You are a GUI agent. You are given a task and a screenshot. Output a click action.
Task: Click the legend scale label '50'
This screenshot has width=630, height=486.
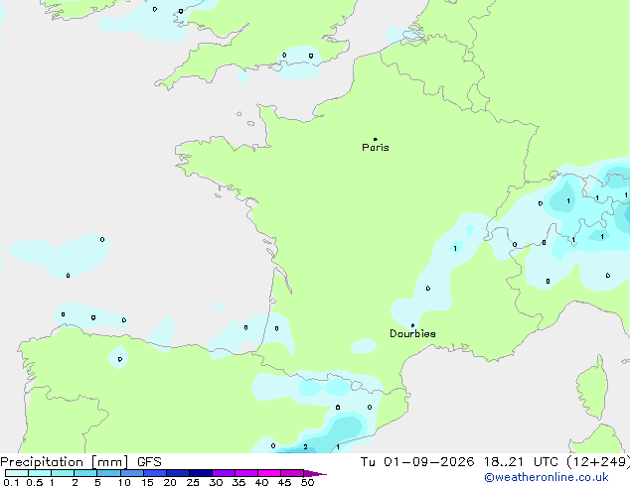[x=308, y=482]
